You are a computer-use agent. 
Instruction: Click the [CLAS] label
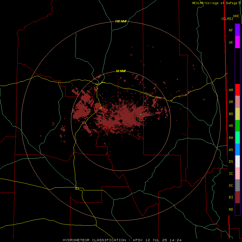tap(227, 19)
